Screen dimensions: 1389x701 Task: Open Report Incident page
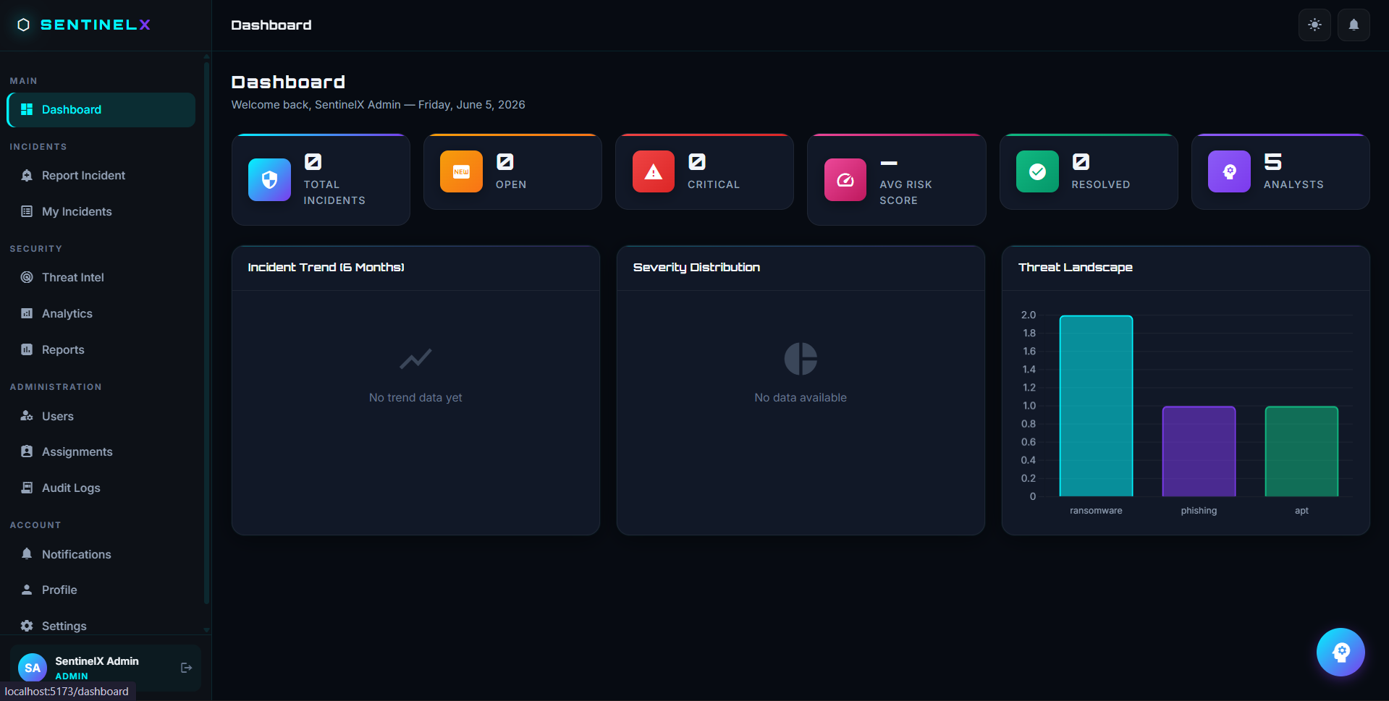[x=101, y=176]
